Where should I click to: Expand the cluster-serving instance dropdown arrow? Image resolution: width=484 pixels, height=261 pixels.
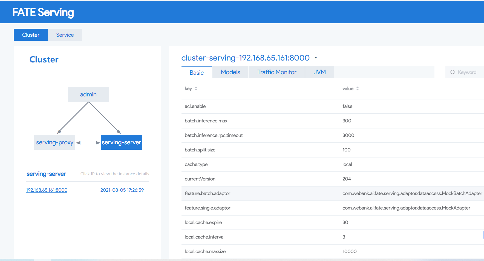(316, 58)
